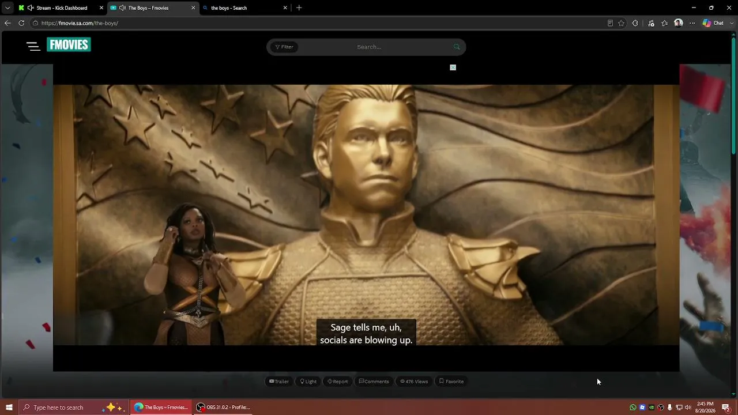
Task: Open the media playback control icon
Action: click(x=651, y=23)
